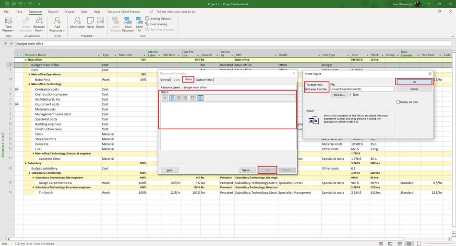Click the Save icon in the title bar

click(x=7, y=4)
